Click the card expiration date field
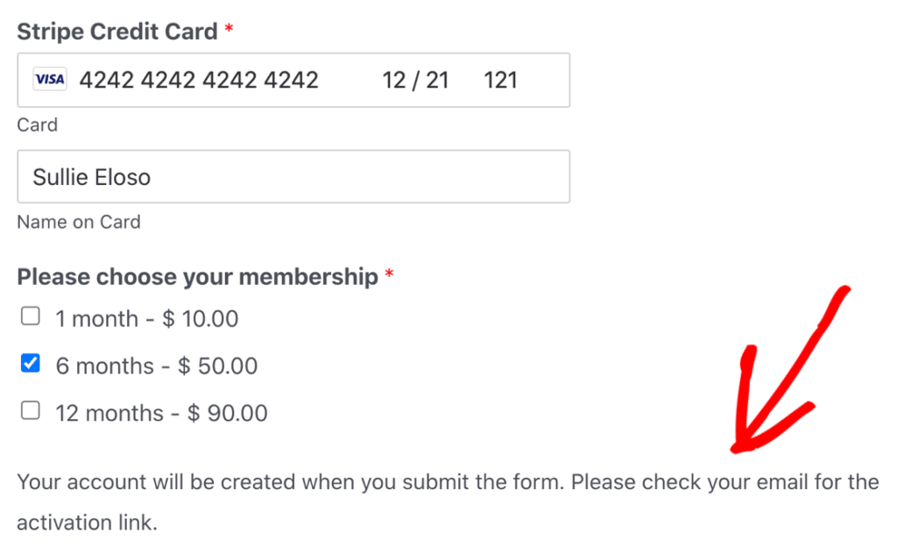Viewport: 897px width, 547px height. [x=415, y=79]
